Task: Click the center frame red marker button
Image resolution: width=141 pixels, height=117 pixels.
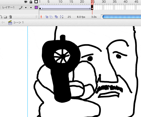Action: 41,17
